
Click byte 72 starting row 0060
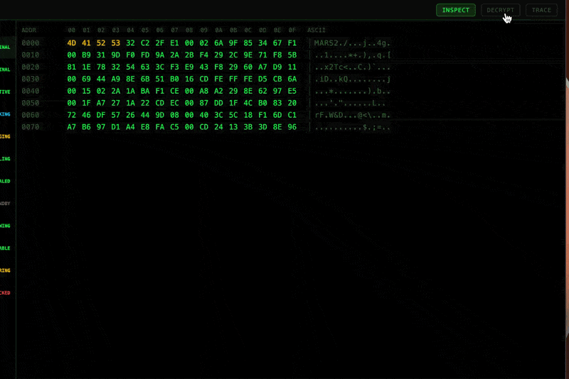pos(72,115)
